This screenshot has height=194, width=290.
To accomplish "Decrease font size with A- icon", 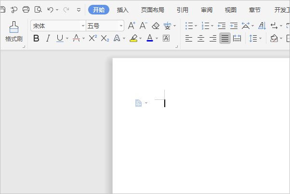I will [x=143, y=26].
